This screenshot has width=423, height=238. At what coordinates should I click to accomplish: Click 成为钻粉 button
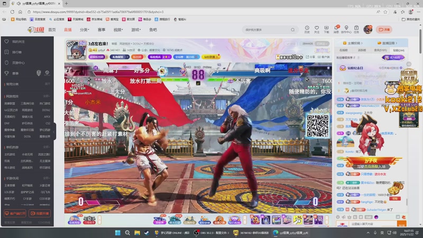click(x=393, y=58)
